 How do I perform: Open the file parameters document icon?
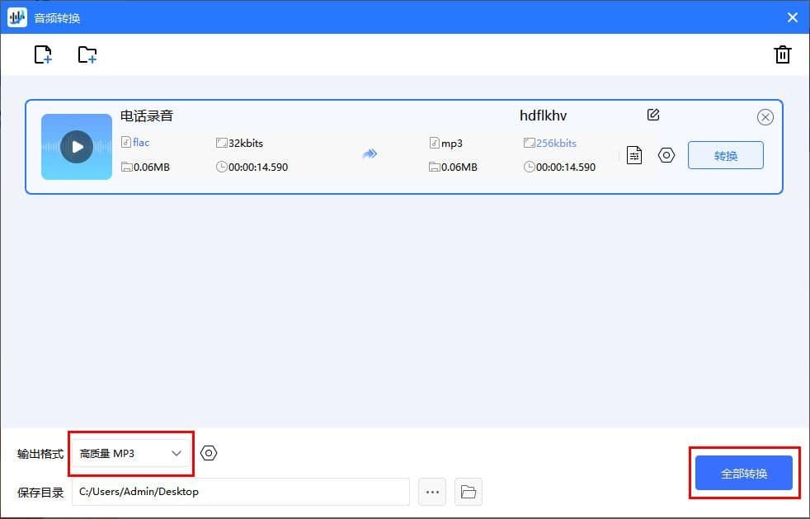click(633, 155)
